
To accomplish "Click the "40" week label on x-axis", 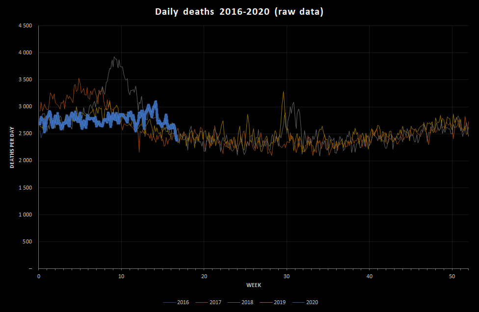I will click(370, 276).
